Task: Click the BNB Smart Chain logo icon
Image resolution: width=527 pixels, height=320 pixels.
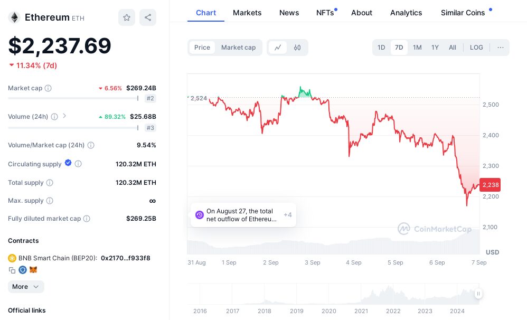Action: tap(12, 258)
